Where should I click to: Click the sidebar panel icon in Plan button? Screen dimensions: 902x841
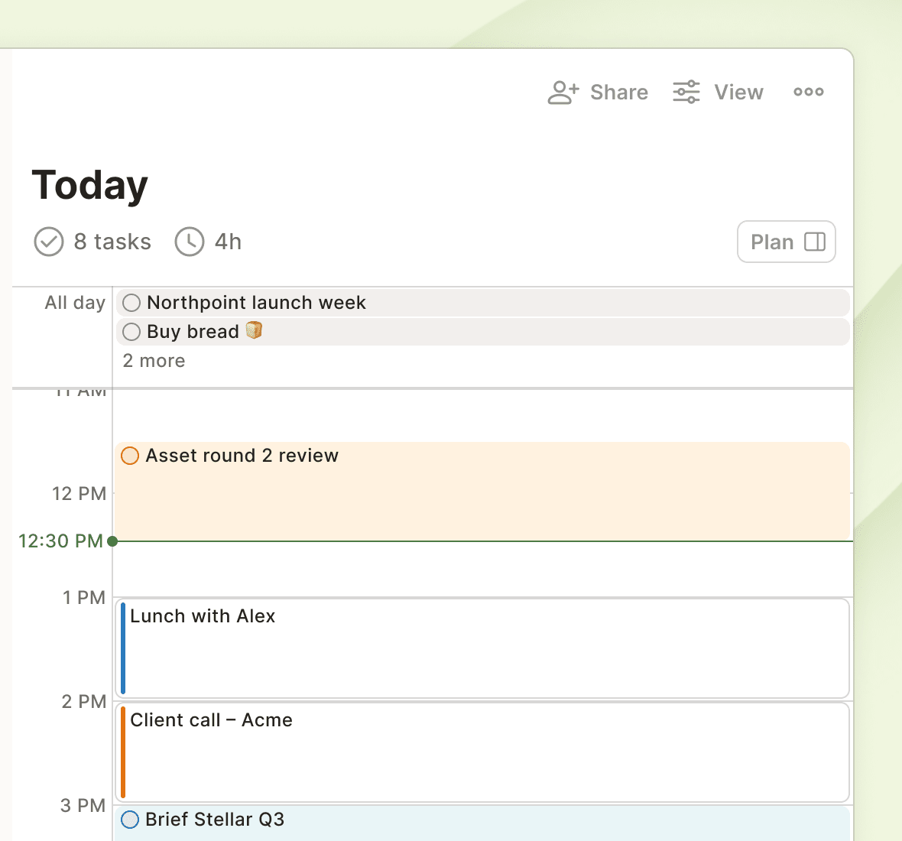[815, 242]
